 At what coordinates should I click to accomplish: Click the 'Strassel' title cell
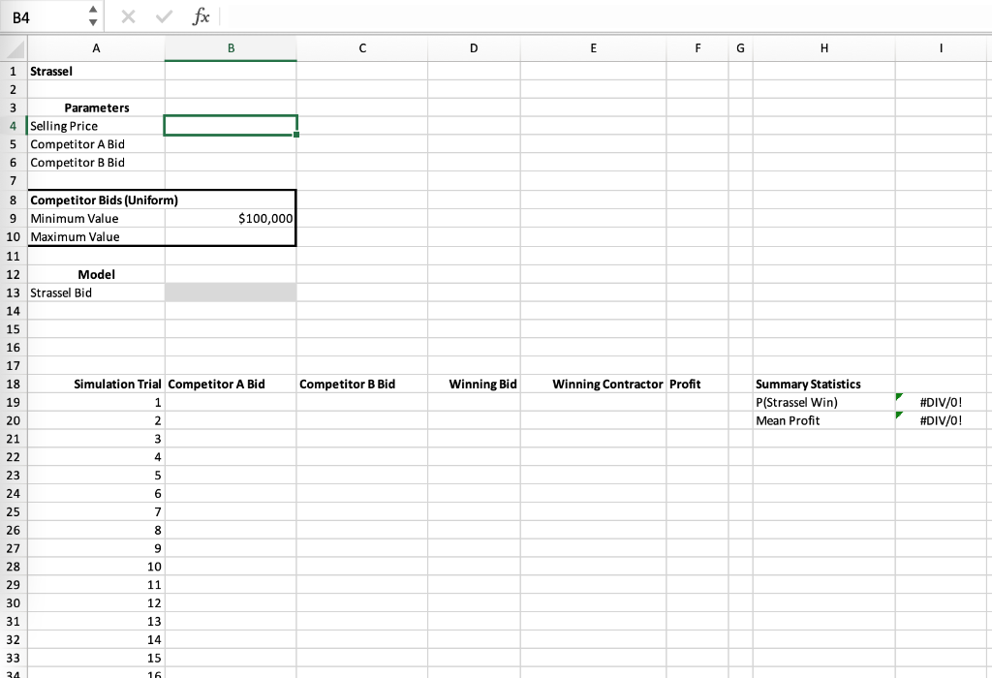click(96, 71)
